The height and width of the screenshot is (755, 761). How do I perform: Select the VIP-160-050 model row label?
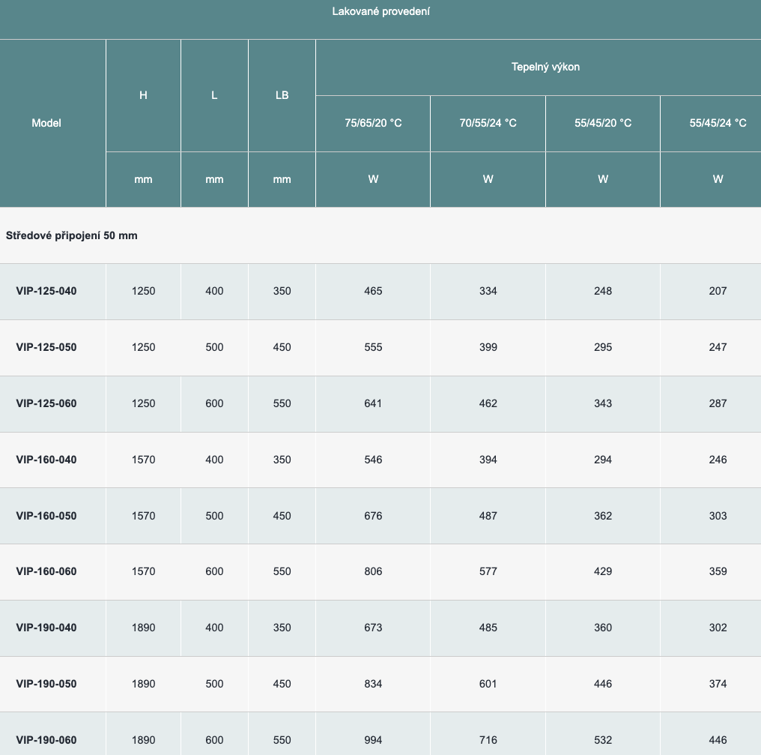pos(46,516)
